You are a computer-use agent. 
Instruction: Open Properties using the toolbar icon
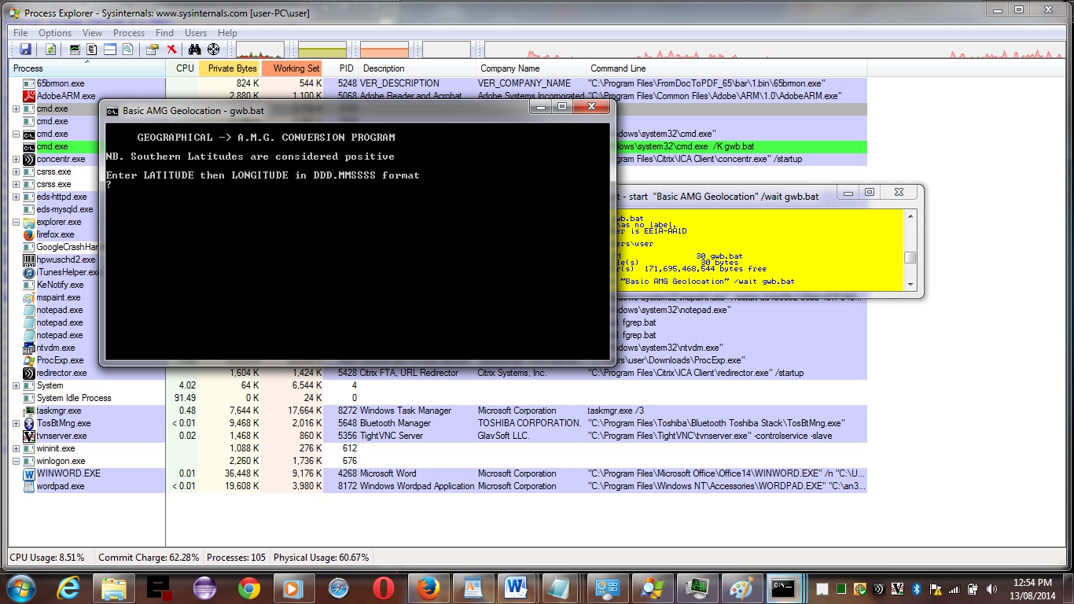click(x=152, y=50)
